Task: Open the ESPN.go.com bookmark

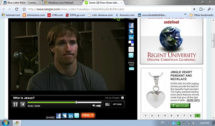Action: pos(75,15)
